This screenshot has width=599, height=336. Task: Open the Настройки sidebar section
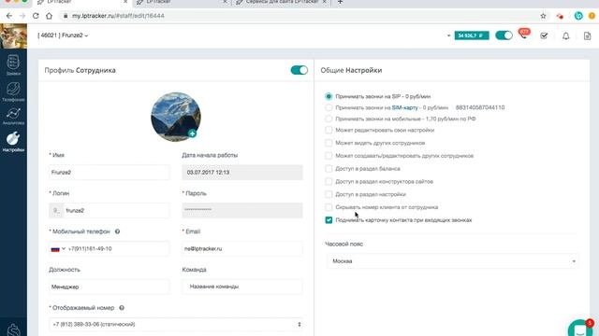click(13, 142)
